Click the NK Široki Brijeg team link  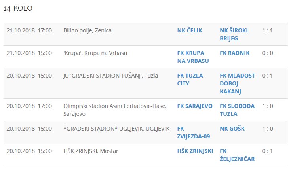tap(236, 34)
